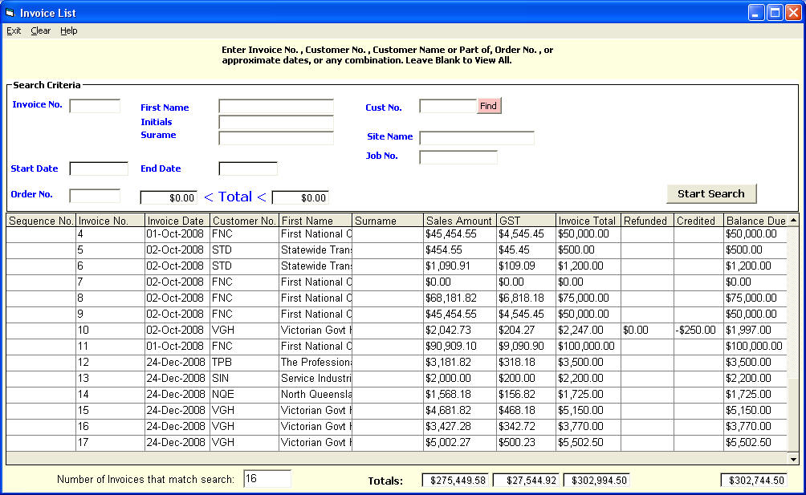Click the $9,090.90 GST cell
Image resolution: width=806 pixels, height=495 pixels.
[527, 346]
